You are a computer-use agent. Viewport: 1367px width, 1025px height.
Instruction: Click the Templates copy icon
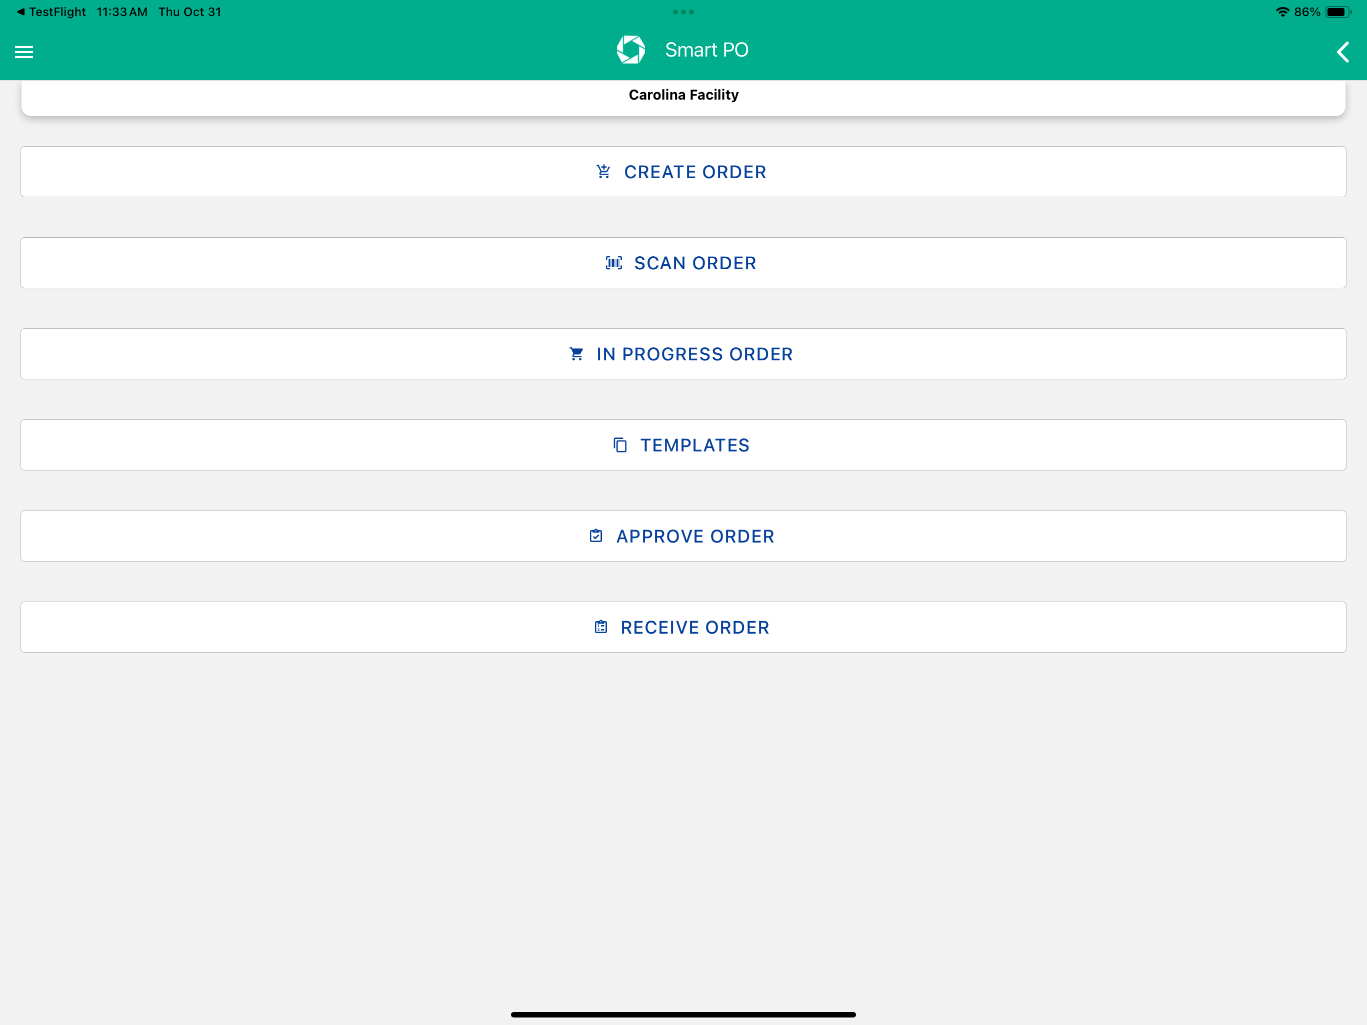coord(620,445)
